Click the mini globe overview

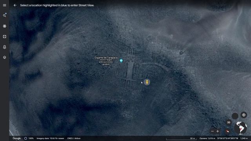[240, 128]
